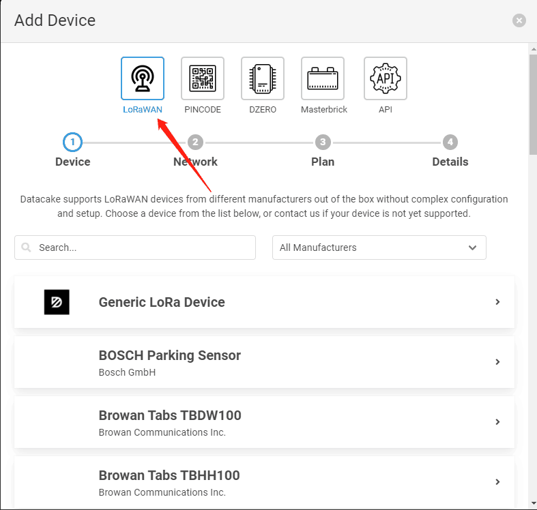Image resolution: width=537 pixels, height=510 pixels.
Task: Select the LoRaWAN antenna icon
Action: (143, 78)
